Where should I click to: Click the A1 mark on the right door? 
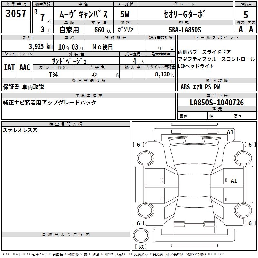point(234,181)
